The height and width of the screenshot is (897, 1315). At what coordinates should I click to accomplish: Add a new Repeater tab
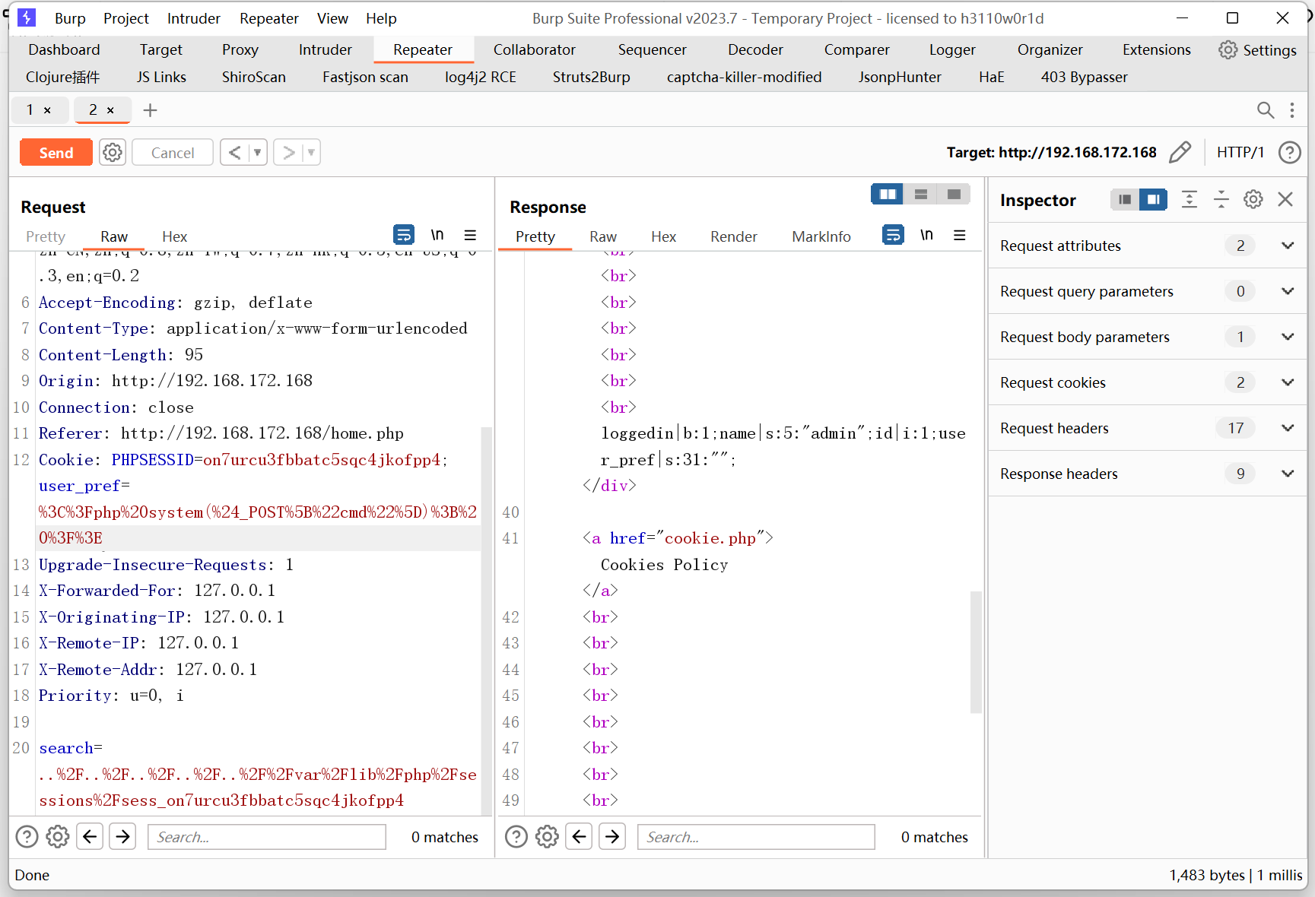[151, 110]
